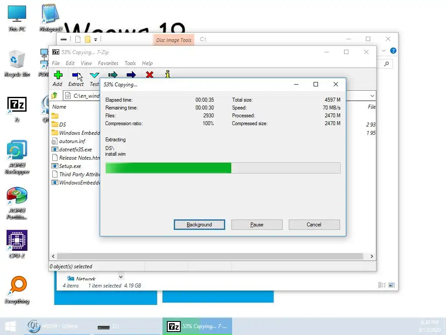Open the Favorites menu in 7-Zip
446x335 pixels.
point(108,63)
